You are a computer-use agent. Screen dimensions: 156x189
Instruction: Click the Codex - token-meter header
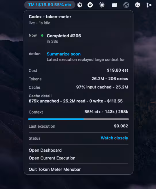(x=50, y=17)
